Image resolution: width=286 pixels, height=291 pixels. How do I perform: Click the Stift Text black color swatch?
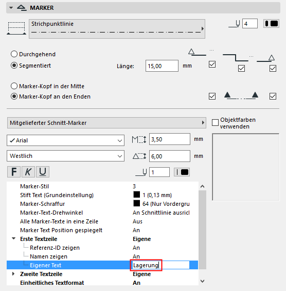click(136, 195)
